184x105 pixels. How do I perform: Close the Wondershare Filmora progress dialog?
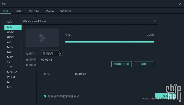[x=155, y=21]
